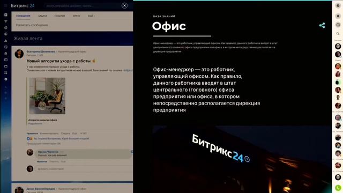Click the Битрикс 24 logo in header
Image resolution: width=343 pixels, height=193 pixels.
(23, 6)
